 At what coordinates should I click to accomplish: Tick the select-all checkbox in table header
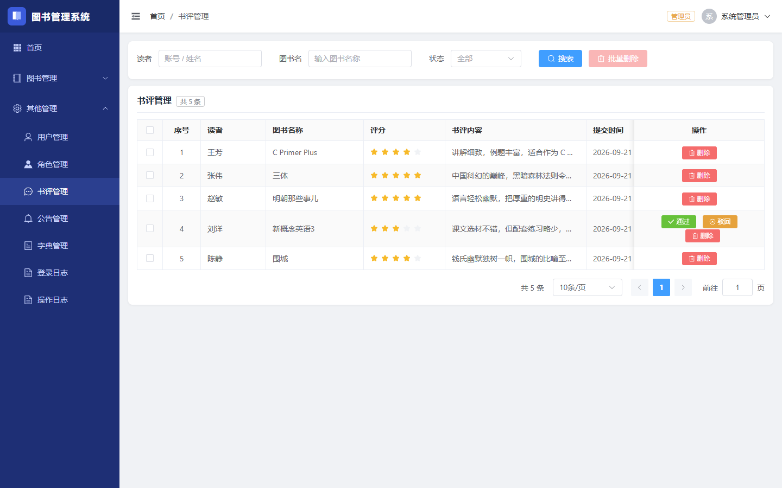click(150, 130)
